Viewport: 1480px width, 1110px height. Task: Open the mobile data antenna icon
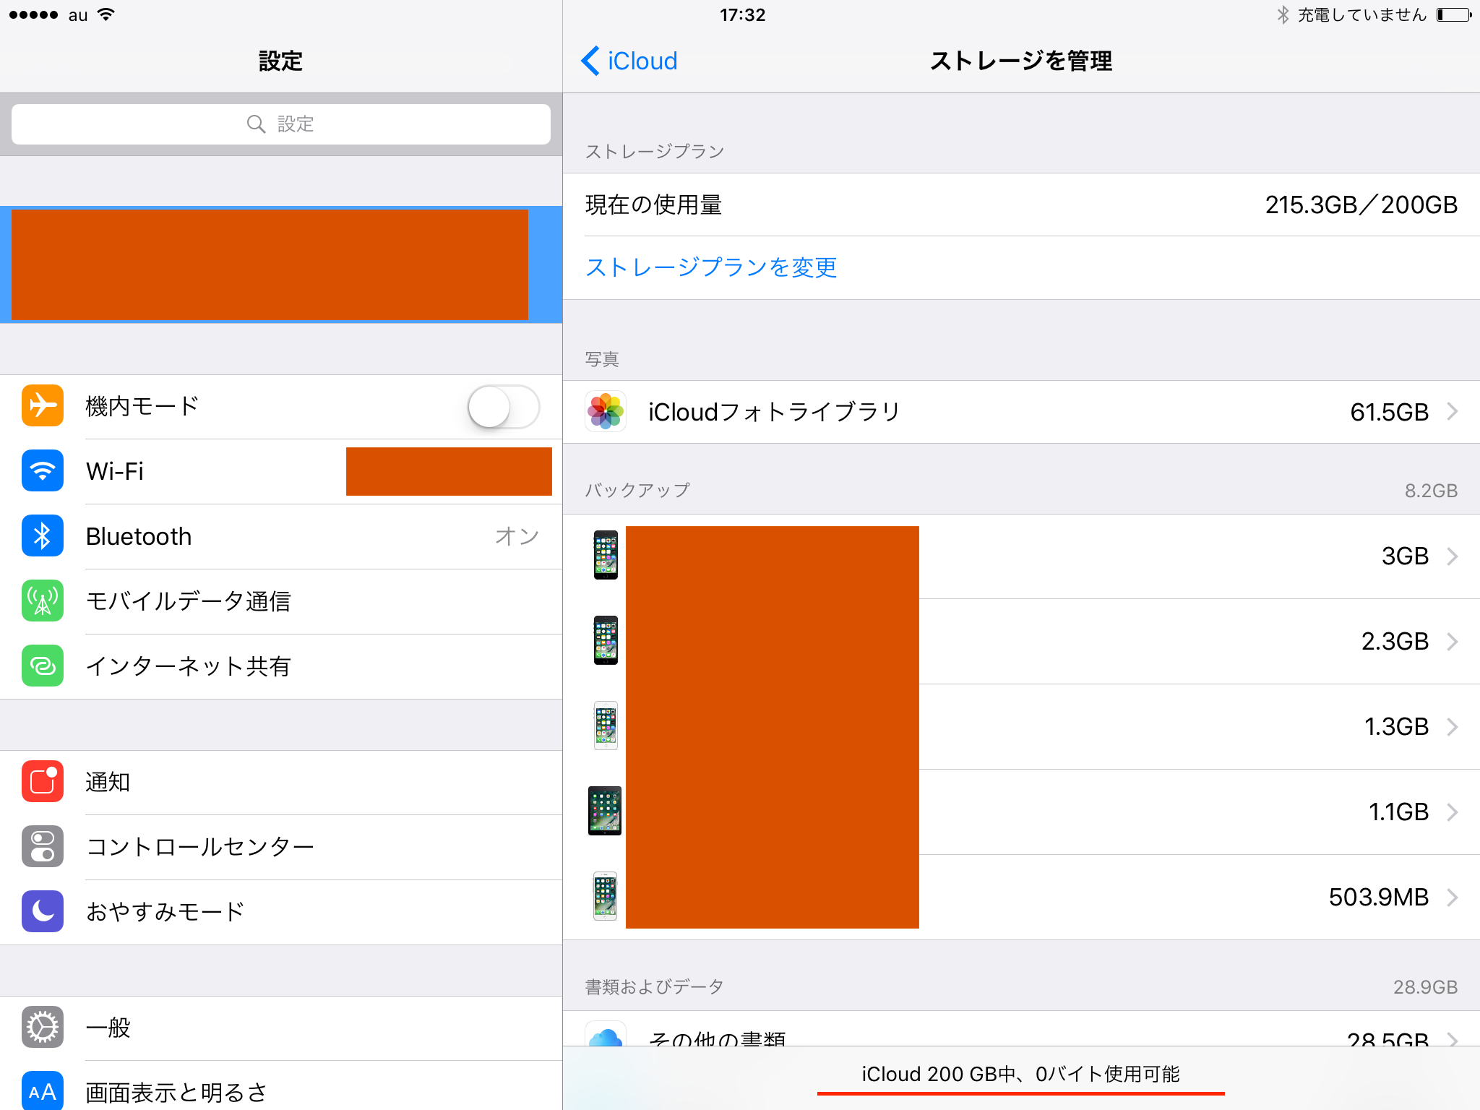point(43,601)
